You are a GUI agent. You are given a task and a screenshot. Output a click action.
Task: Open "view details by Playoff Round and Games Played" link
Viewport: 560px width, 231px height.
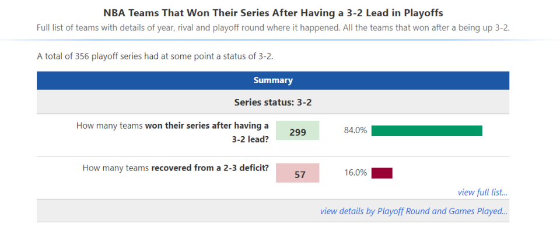[414, 211]
